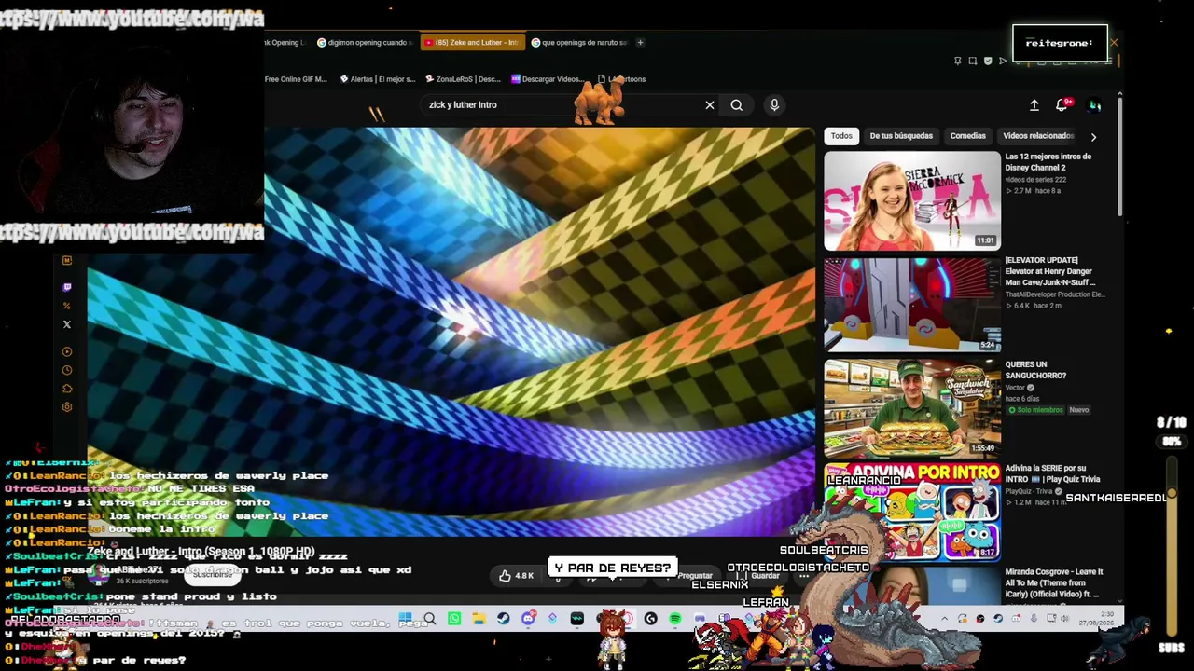Open the percent deals icon in sidebar

pos(67,306)
